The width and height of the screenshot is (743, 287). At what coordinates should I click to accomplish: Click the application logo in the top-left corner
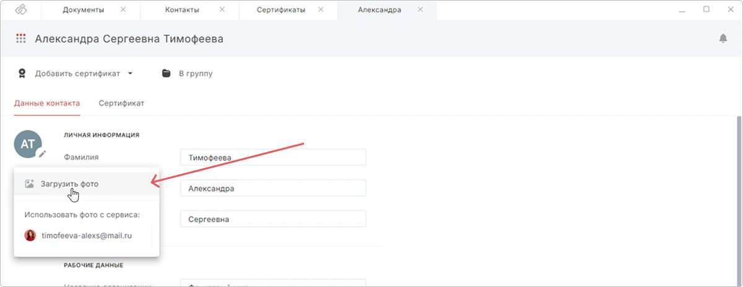click(x=21, y=10)
